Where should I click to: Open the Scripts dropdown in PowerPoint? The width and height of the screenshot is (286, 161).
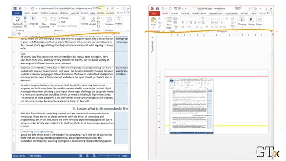point(259,22)
